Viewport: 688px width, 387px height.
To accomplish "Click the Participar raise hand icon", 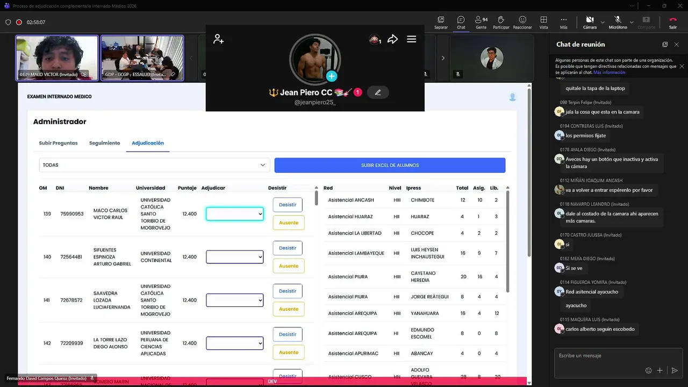I will (501, 19).
